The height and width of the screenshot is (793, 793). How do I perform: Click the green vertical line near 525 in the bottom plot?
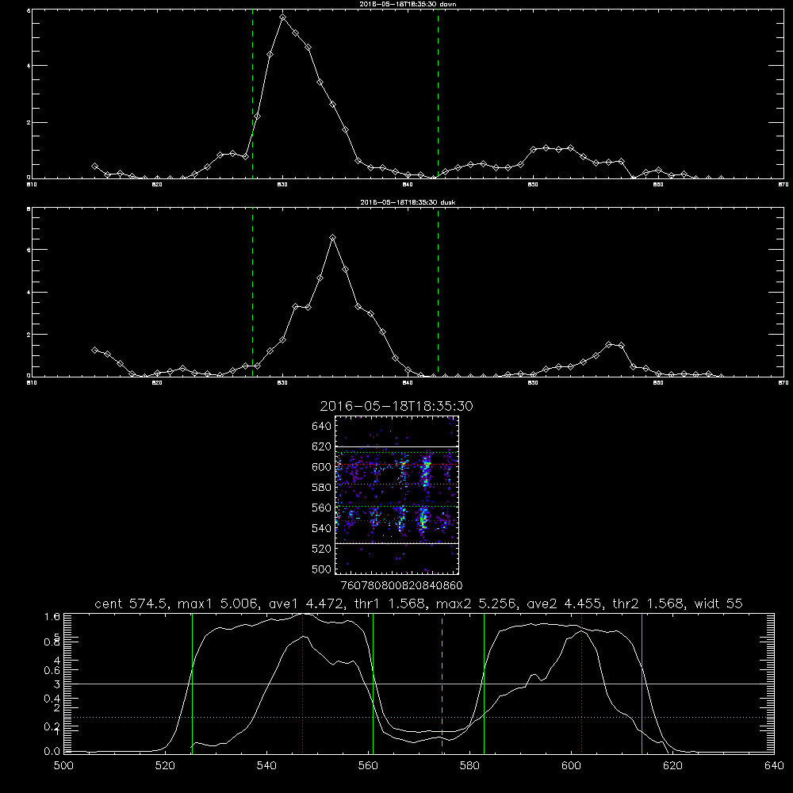(x=192, y=684)
